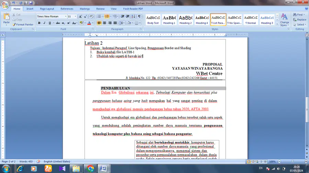Increase the paragraph indent

pyautogui.click(x=127, y=16)
